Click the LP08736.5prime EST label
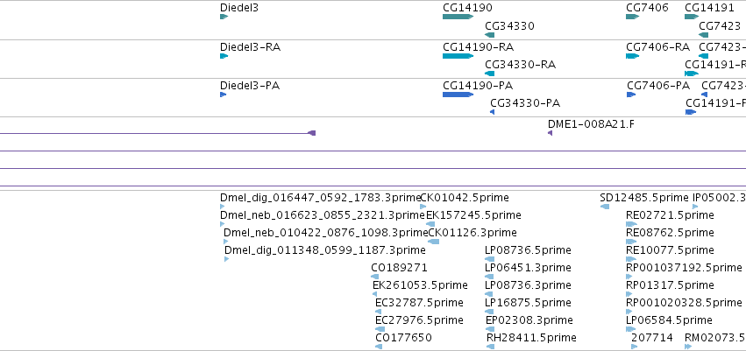Screen dimensions: 746x351 [x=528, y=250]
